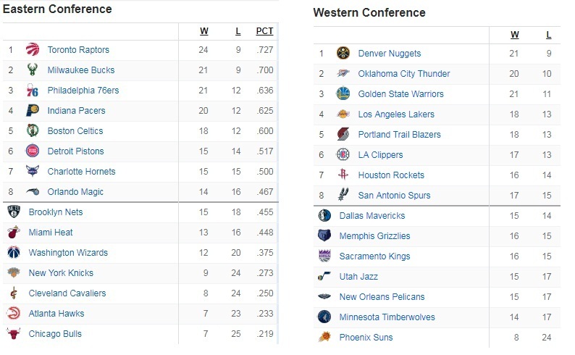
Task: Open the Oklahoma City Thunder team page
Action: coord(404,74)
